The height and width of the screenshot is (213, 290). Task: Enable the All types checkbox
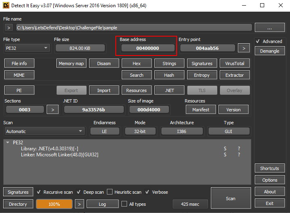coord(124,204)
